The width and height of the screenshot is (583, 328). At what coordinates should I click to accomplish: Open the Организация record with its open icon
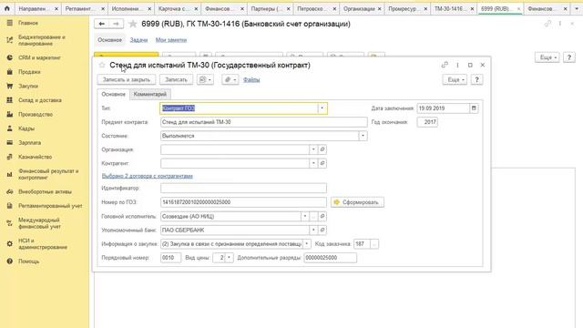322,149
